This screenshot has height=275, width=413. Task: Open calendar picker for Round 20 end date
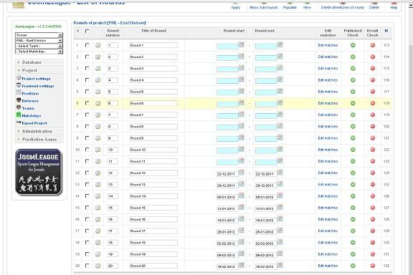pos(280,265)
